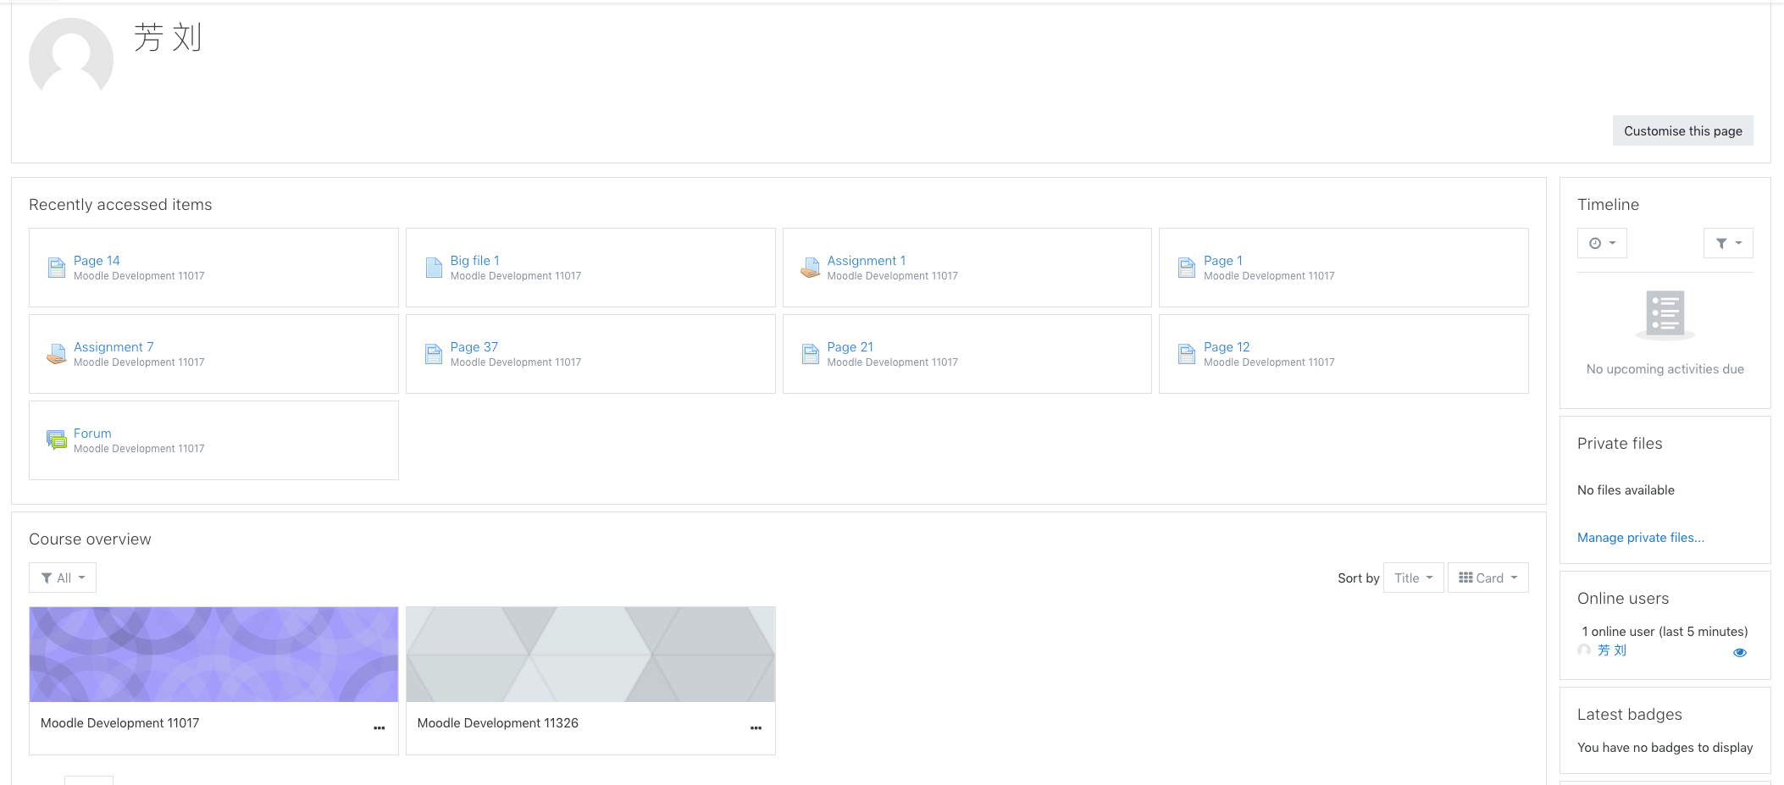Click the 1 online user (last 5 minutes) text
Viewport: 1784px width, 785px height.
[x=1665, y=632]
